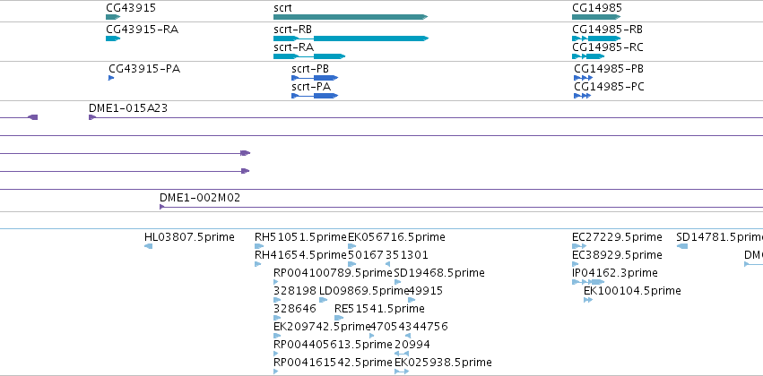Select the scrt-RB transcript feature
Image resolution: width=763 pixels, height=376 pixels.
(351, 38)
